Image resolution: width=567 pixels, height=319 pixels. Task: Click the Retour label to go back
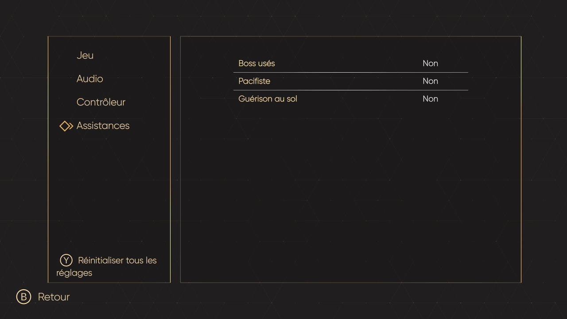pyautogui.click(x=54, y=297)
